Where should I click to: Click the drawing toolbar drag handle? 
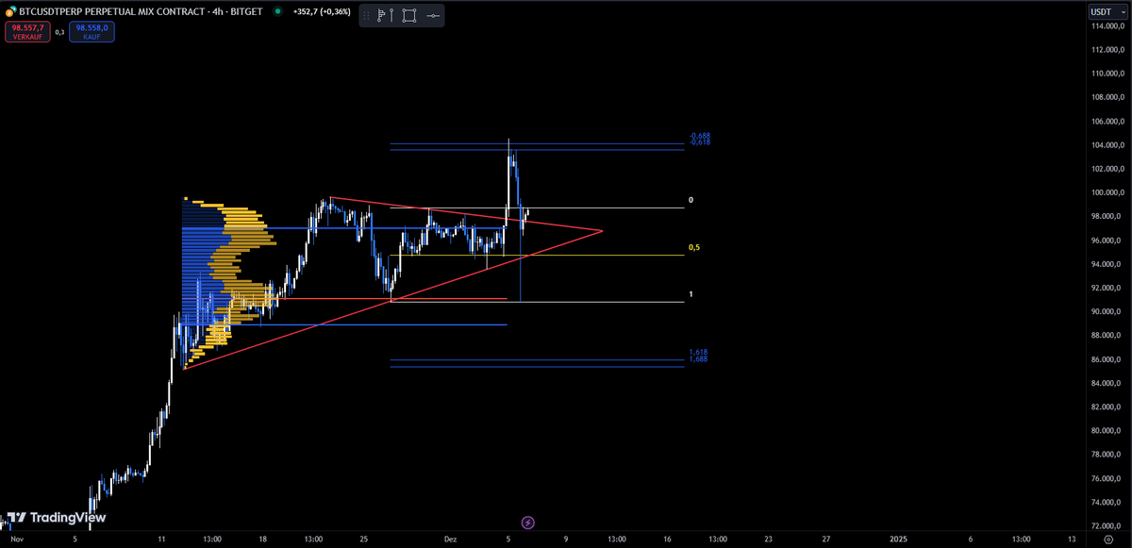pyautogui.click(x=365, y=15)
